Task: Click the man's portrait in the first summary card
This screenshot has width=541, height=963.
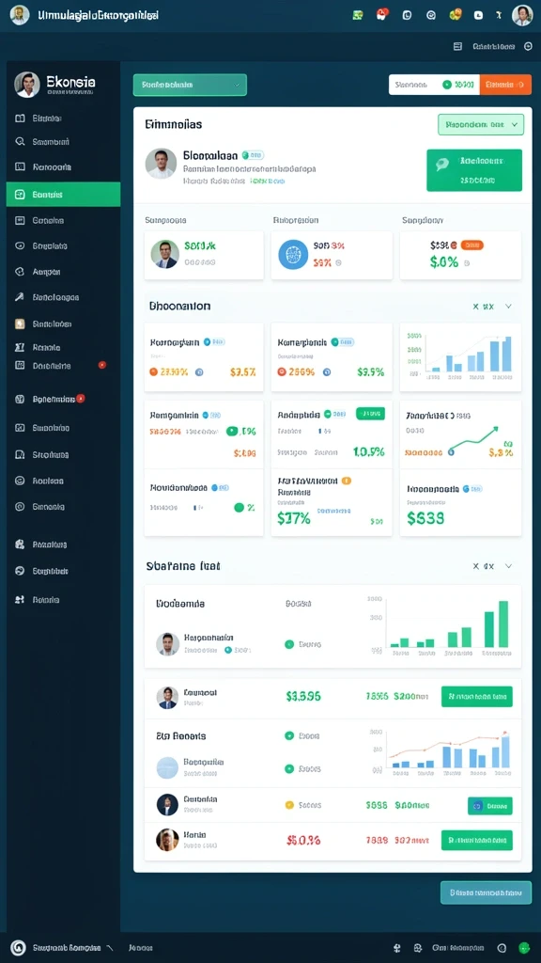Action: coord(165,254)
